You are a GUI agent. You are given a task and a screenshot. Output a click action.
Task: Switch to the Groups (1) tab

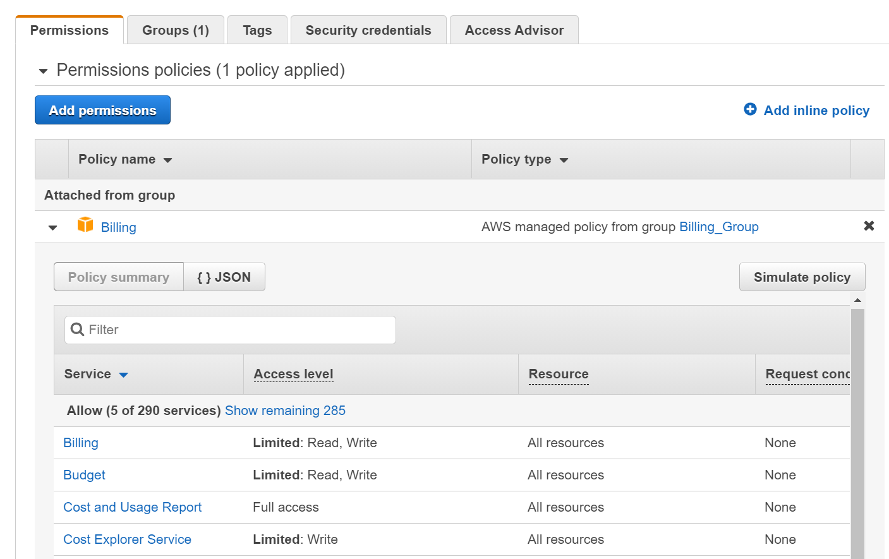point(175,30)
